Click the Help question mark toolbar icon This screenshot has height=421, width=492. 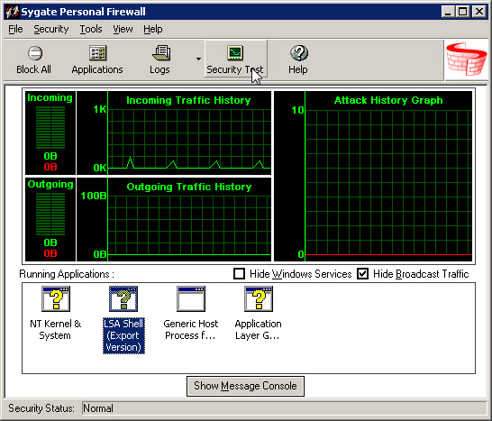point(299,53)
